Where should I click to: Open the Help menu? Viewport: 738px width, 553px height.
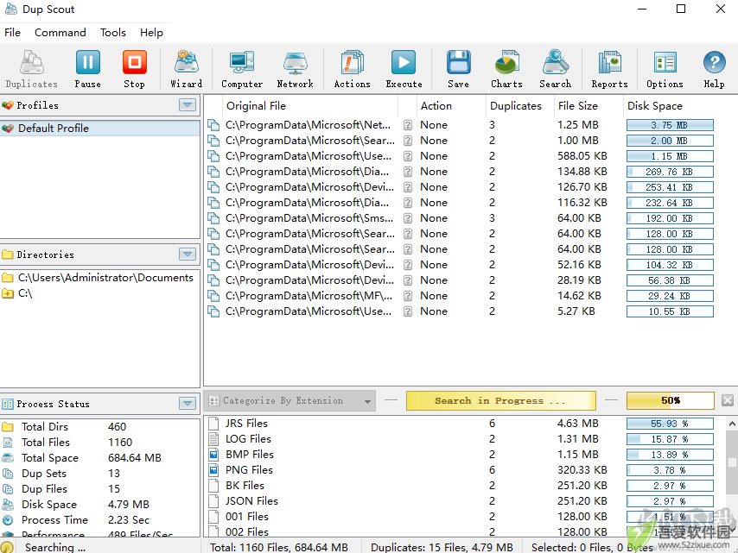(x=151, y=33)
